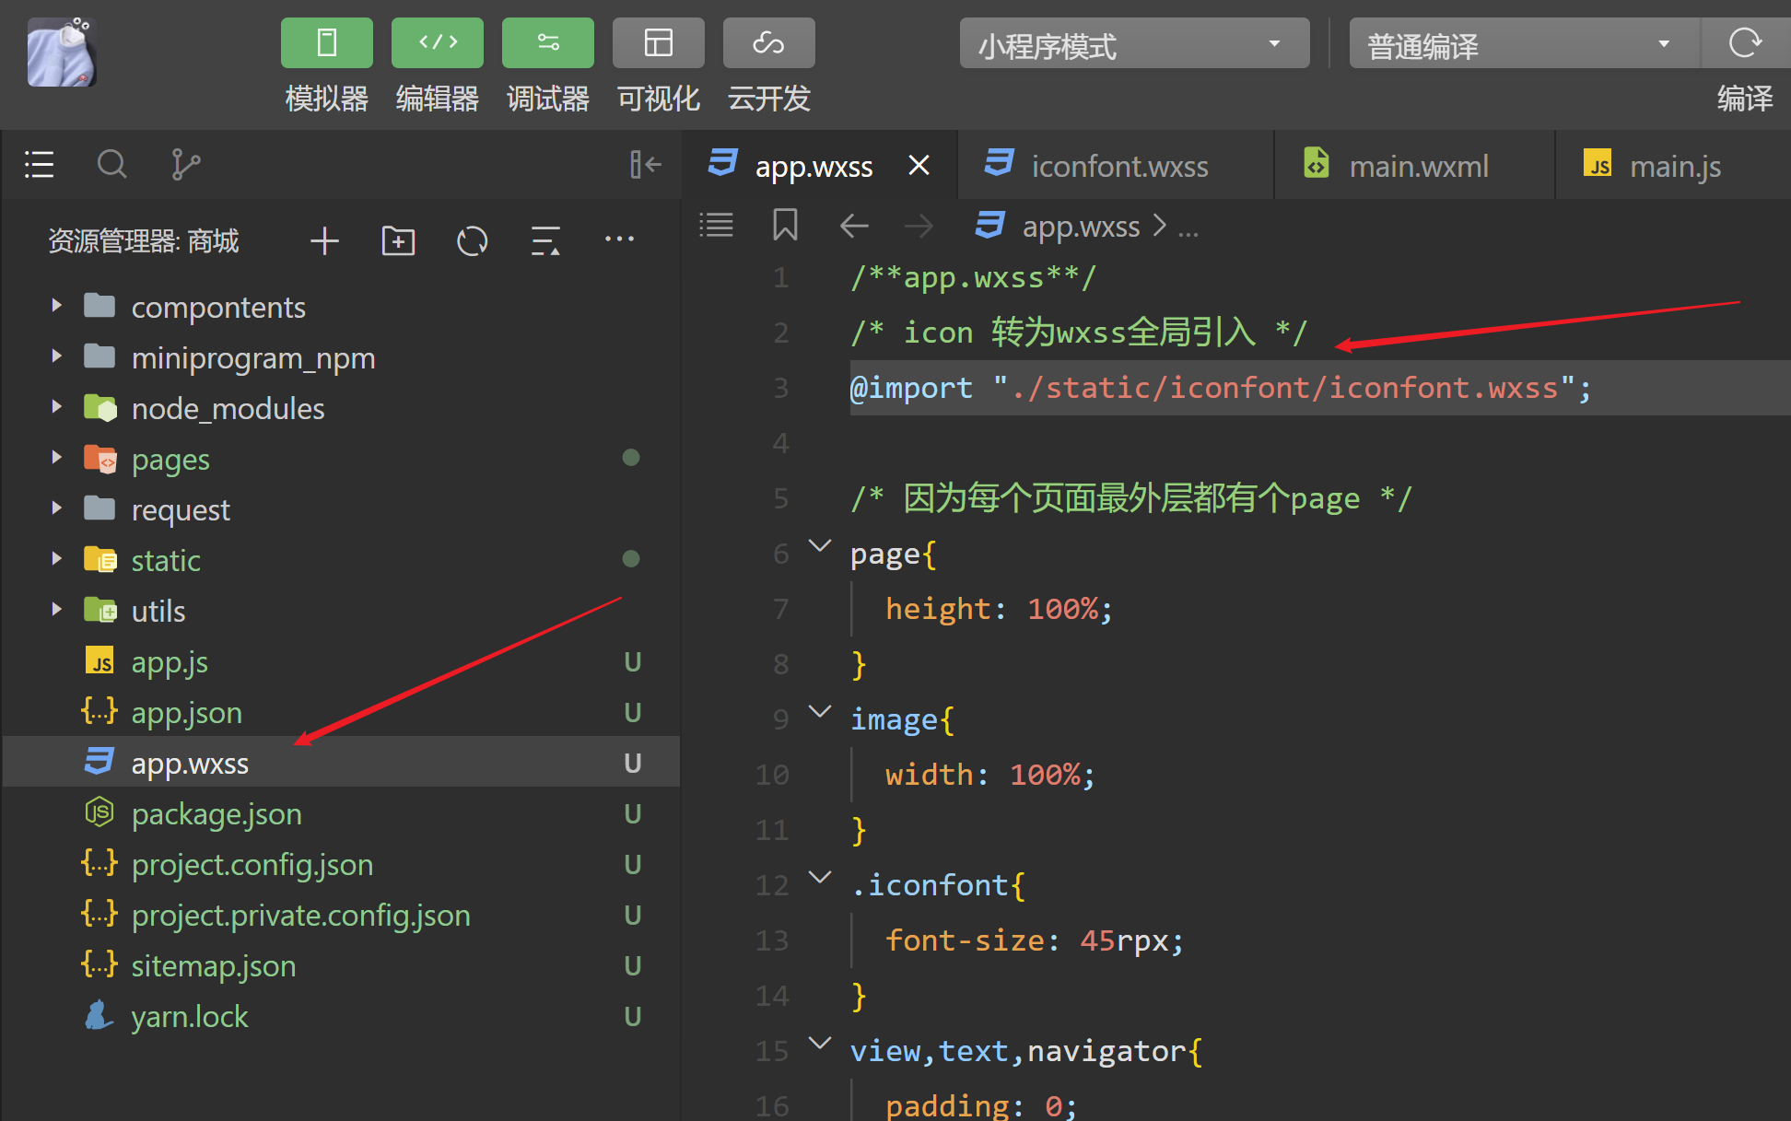Viewport: 1791px width, 1121px height.
Task: Close the app.wxss tab
Action: click(x=919, y=166)
